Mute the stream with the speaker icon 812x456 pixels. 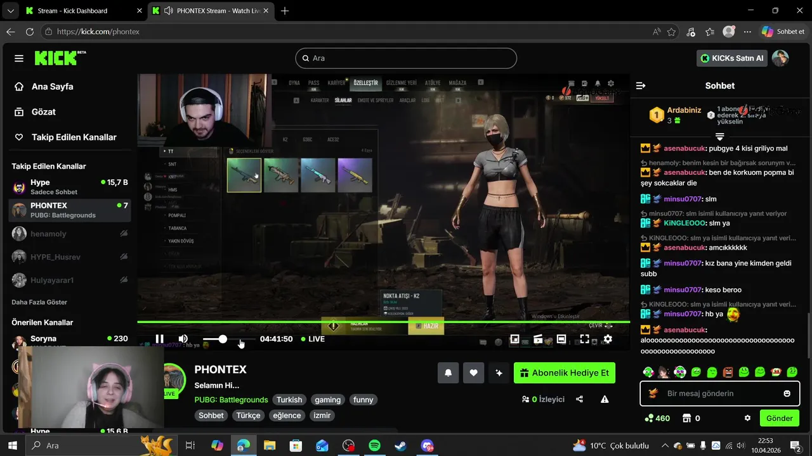[183, 339]
